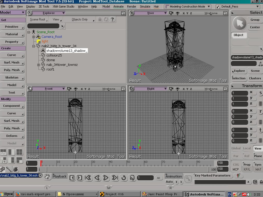Open the Display menu
The width and height of the screenshot is (263, 197).
(31, 6)
